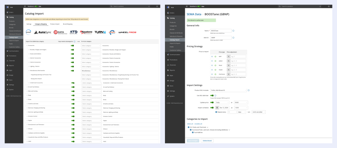
Task: Toggle copy subcategories for Decals and Emblems
Action: click(72, 54)
